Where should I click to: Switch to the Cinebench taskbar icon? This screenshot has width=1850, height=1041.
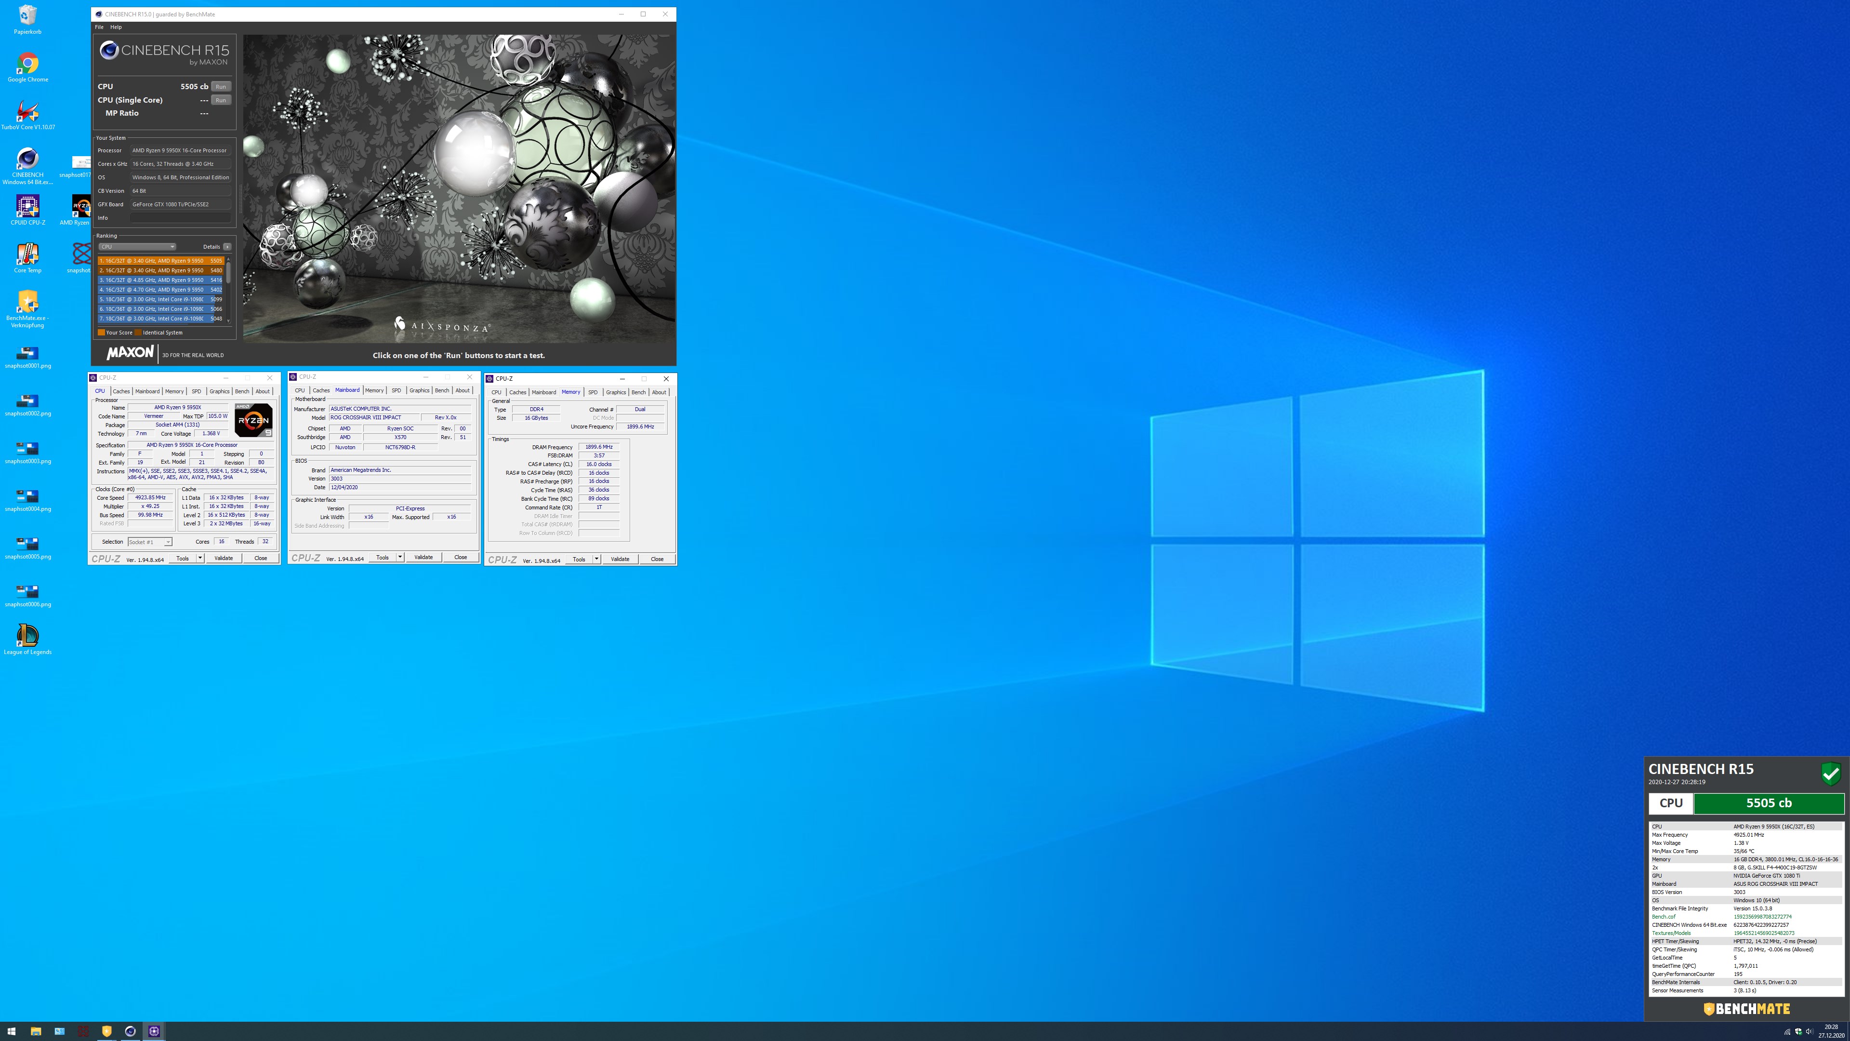(x=130, y=1031)
